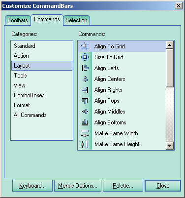
Task: Open the Palette dialog button
Action: 123,186
